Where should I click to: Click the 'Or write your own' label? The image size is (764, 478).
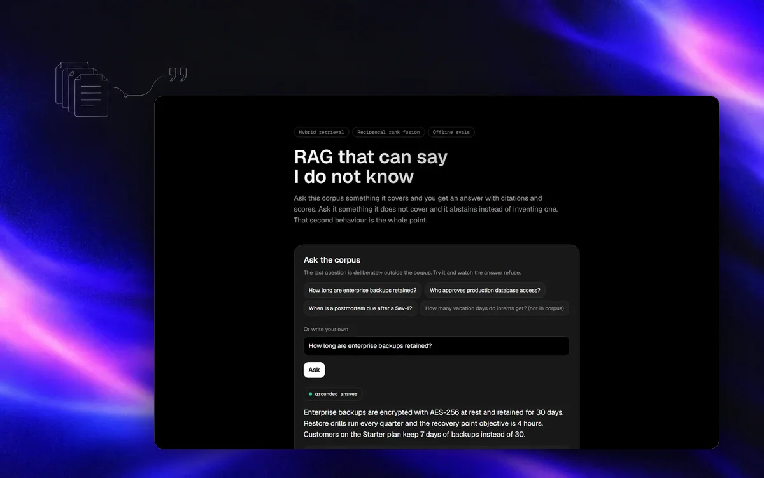click(x=326, y=330)
